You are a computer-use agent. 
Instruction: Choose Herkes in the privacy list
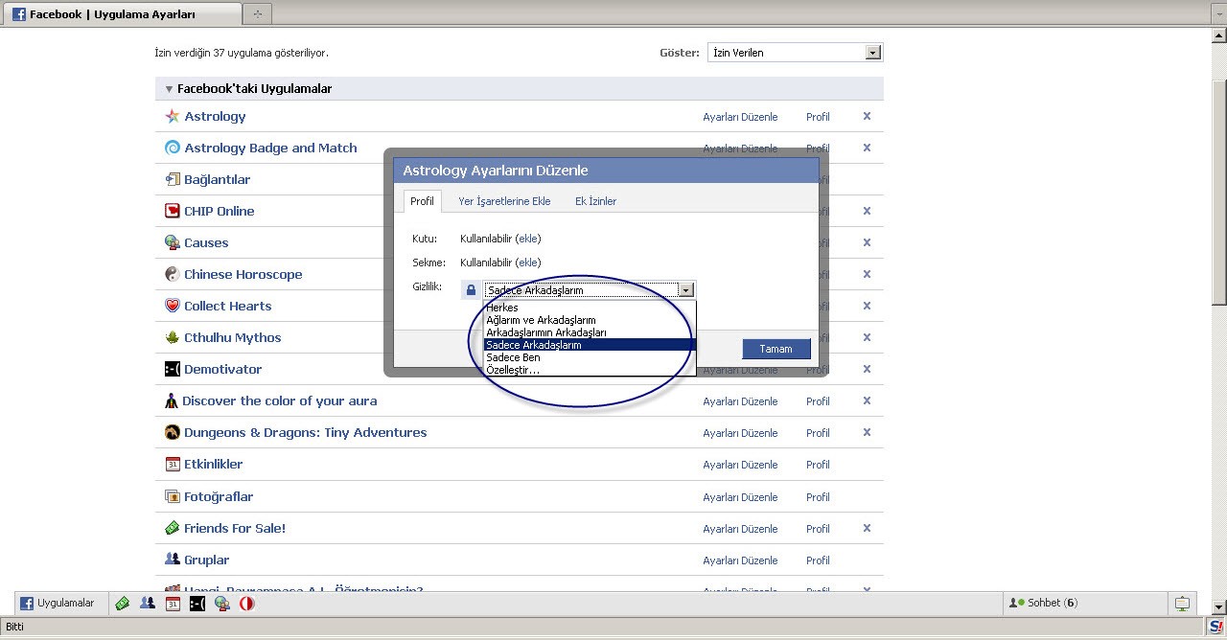[590, 308]
